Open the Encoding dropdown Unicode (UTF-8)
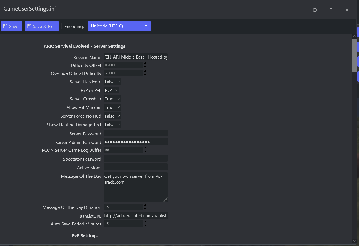 point(119,26)
